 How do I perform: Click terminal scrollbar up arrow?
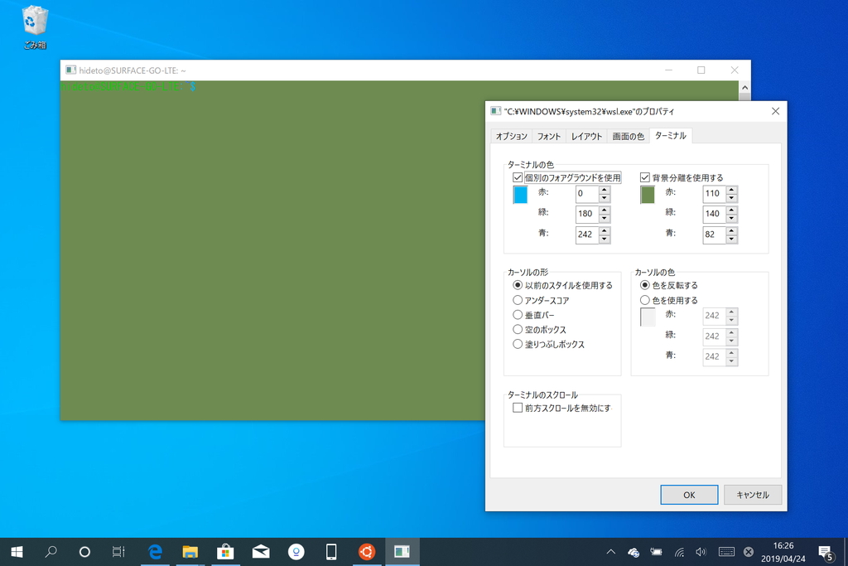pyautogui.click(x=744, y=87)
